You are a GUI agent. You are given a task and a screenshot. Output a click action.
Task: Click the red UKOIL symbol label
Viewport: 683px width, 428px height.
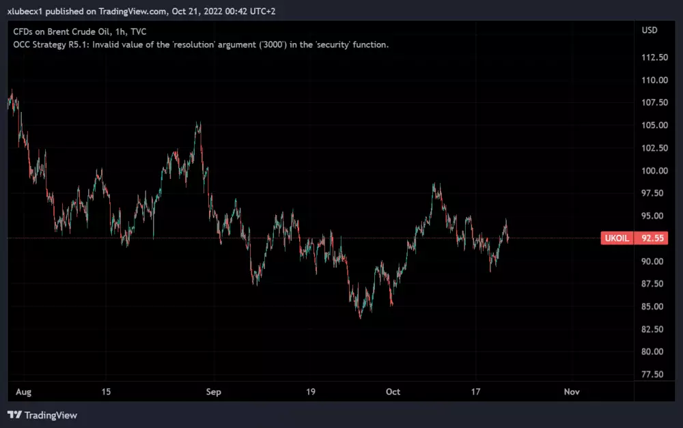(614, 238)
